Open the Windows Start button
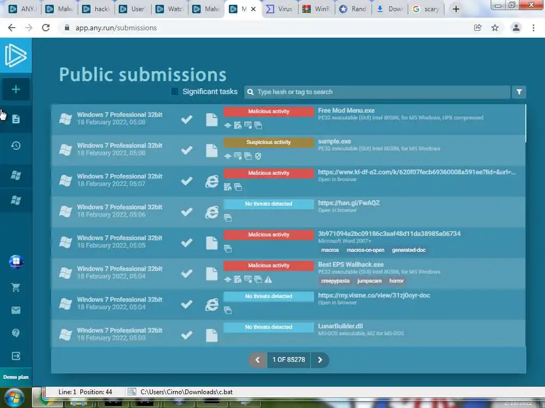The image size is (545, 408). [14, 397]
